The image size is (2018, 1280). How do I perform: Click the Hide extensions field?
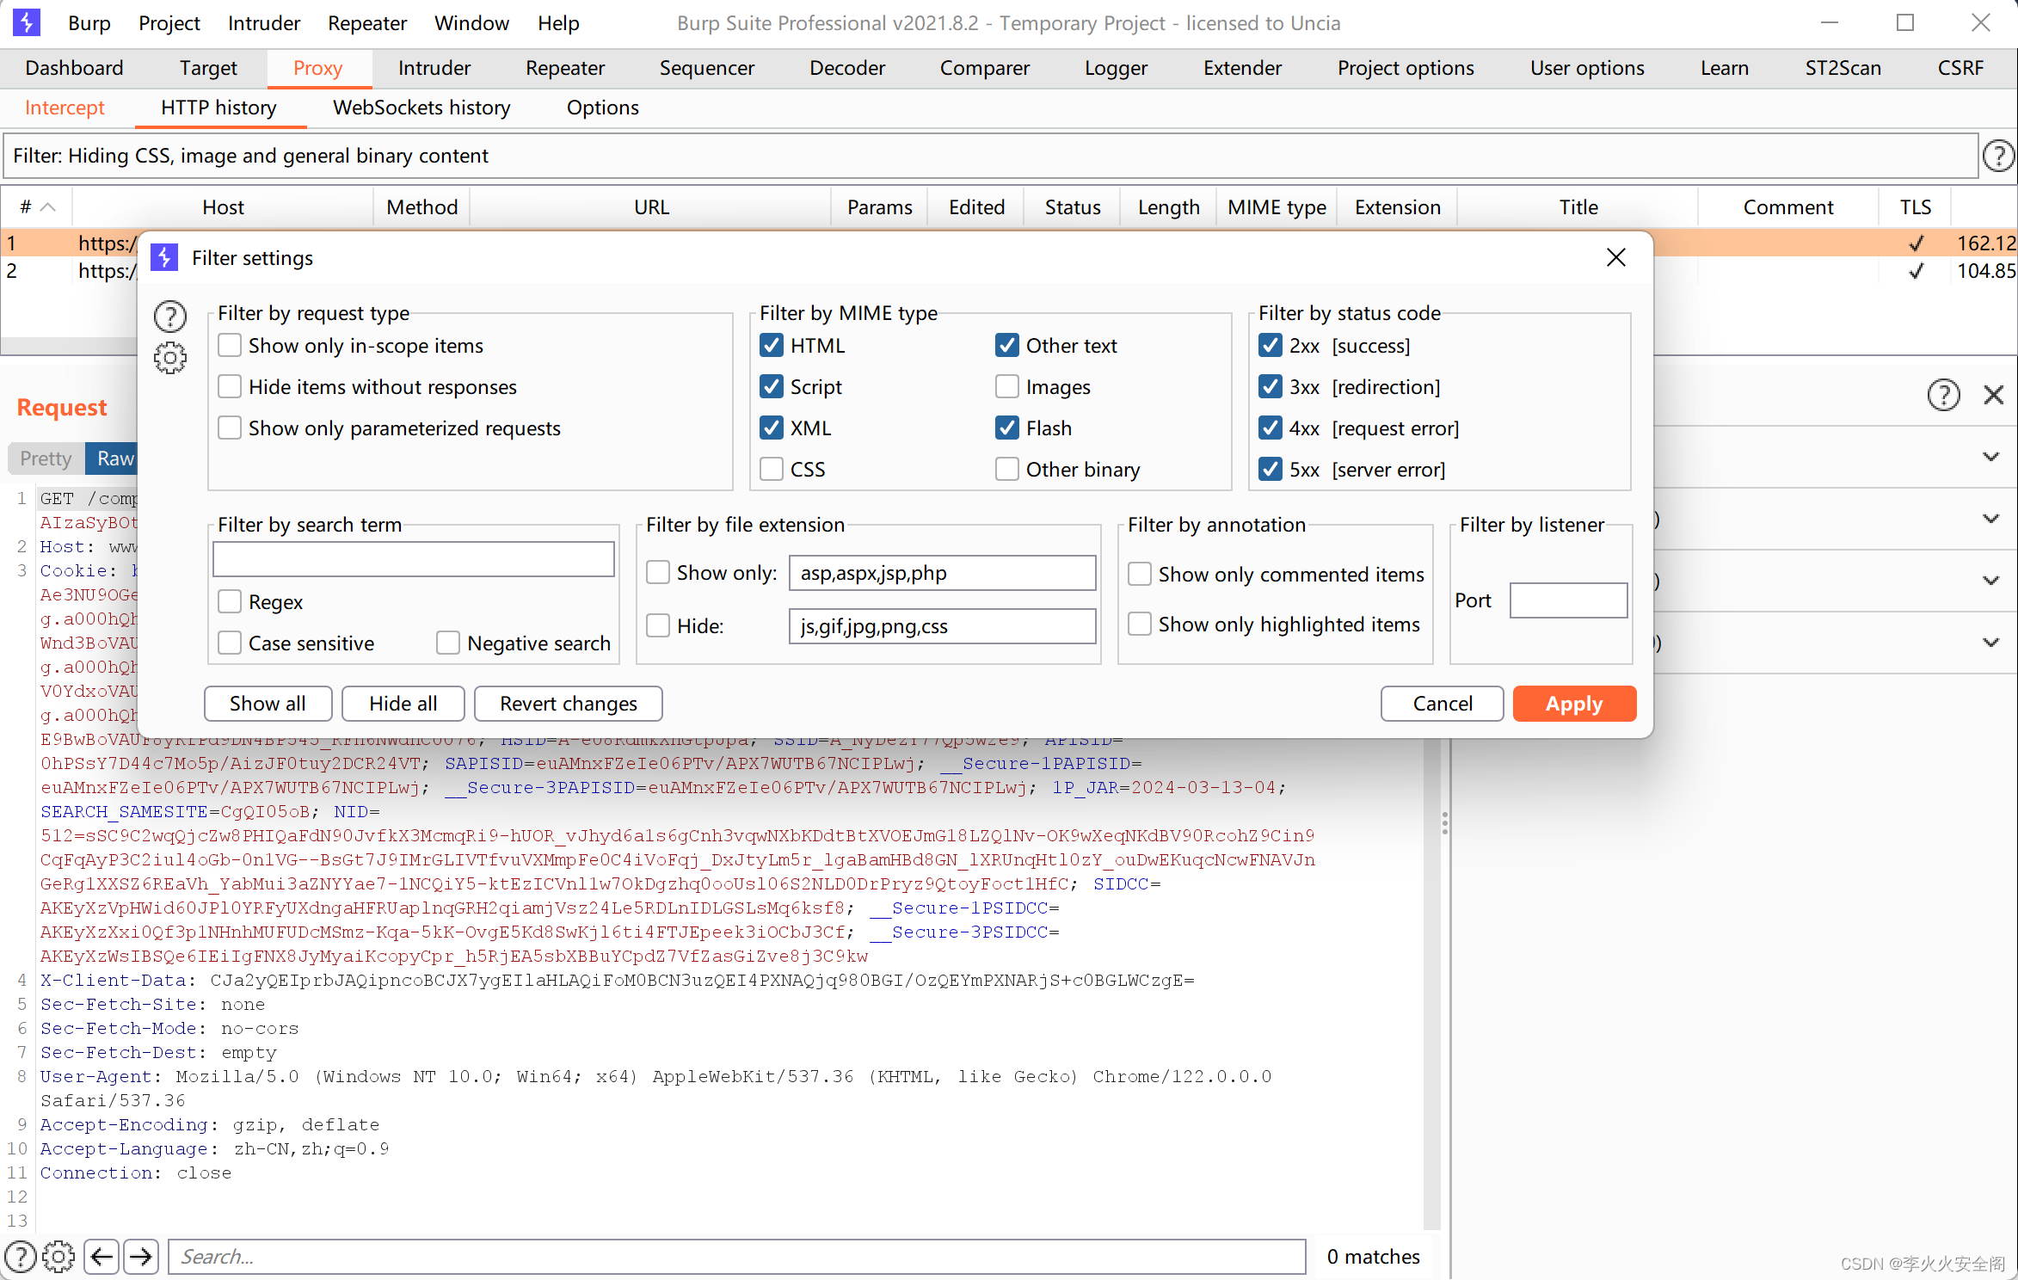point(943,626)
